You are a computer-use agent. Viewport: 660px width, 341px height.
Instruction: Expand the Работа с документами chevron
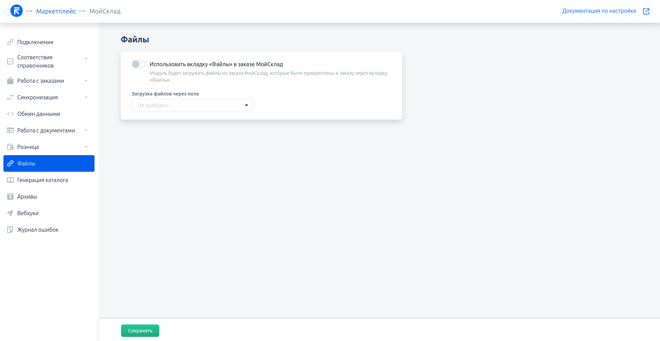coord(86,130)
